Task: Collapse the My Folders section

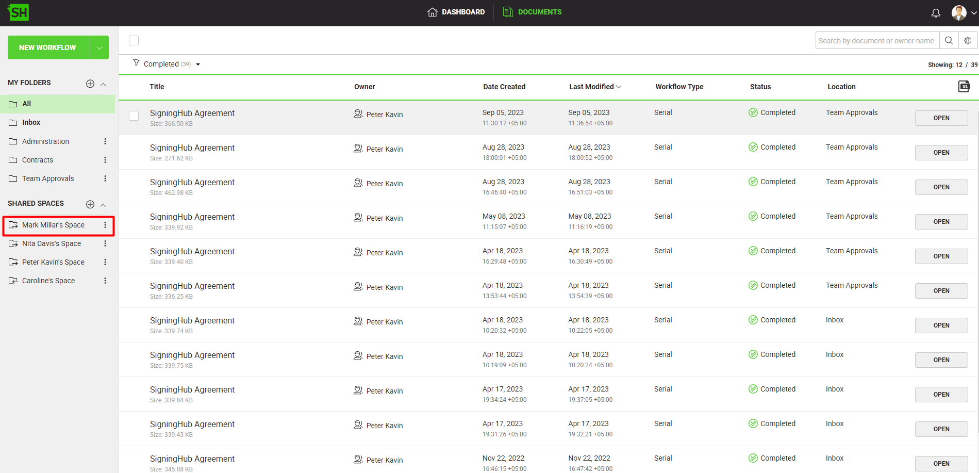Action: coord(103,84)
